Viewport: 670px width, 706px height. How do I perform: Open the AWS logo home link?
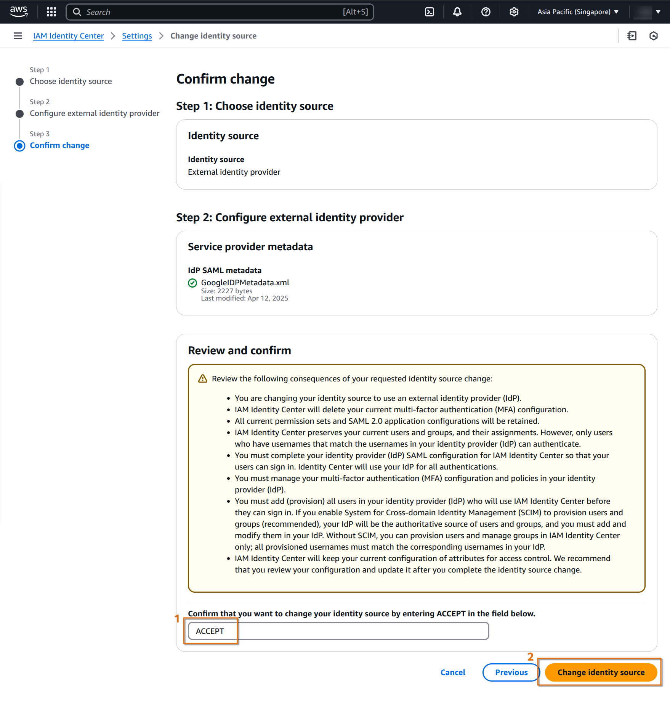pos(19,11)
